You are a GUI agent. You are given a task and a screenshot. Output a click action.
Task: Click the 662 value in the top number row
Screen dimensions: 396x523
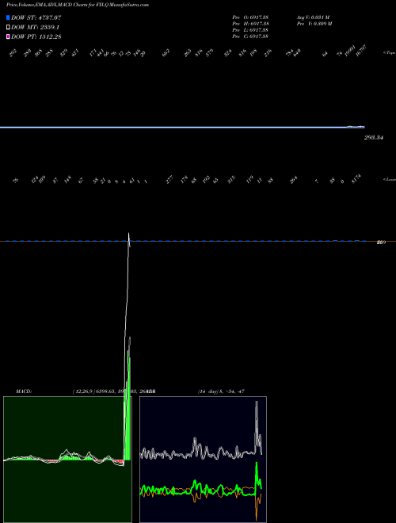tap(166, 53)
